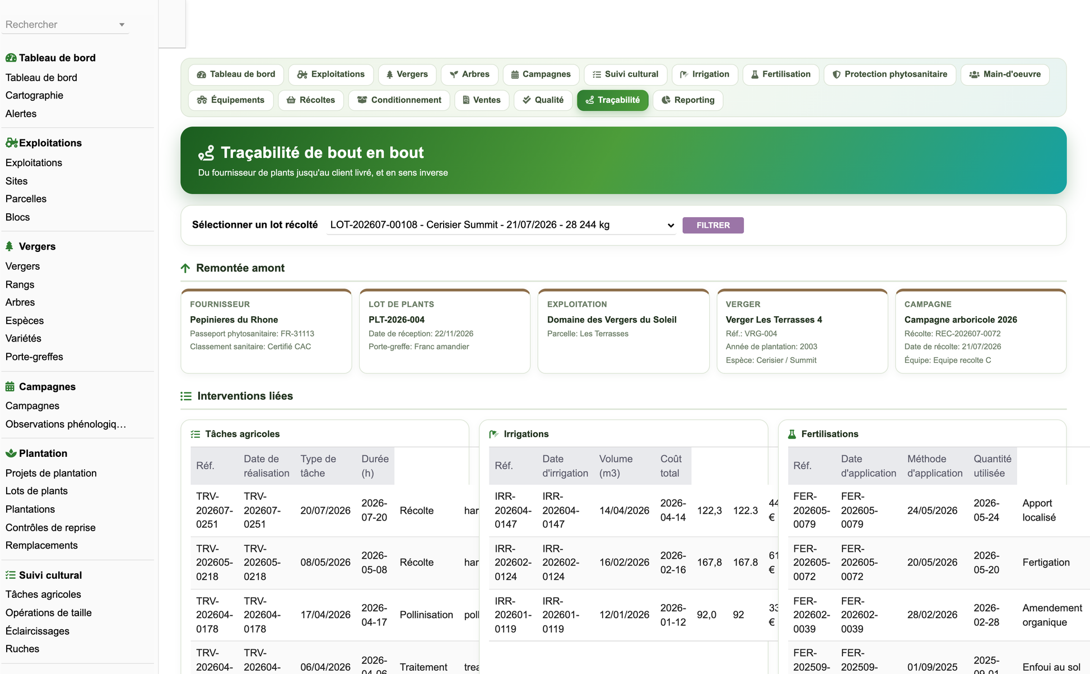Click the route icon on Traçabilité tab

[590, 100]
